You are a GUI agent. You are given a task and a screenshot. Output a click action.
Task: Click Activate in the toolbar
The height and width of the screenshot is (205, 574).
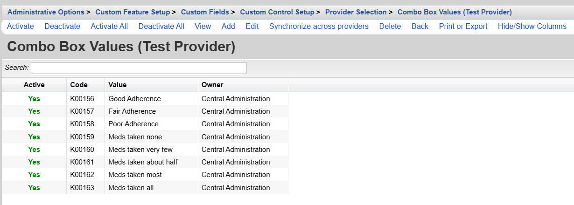pyautogui.click(x=21, y=27)
